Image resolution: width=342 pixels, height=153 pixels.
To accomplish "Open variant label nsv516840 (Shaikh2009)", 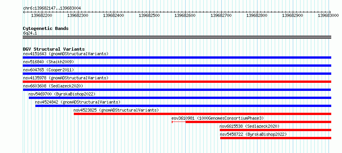I will tap(48, 62).
